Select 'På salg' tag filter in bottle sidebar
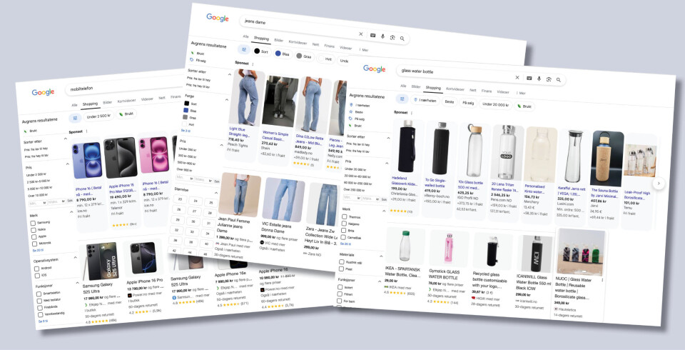This screenshot has height=350, width=685. (357, 119)
